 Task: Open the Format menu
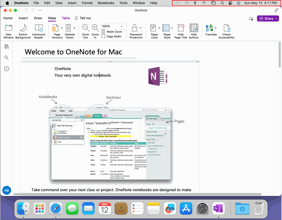(87, 3)
